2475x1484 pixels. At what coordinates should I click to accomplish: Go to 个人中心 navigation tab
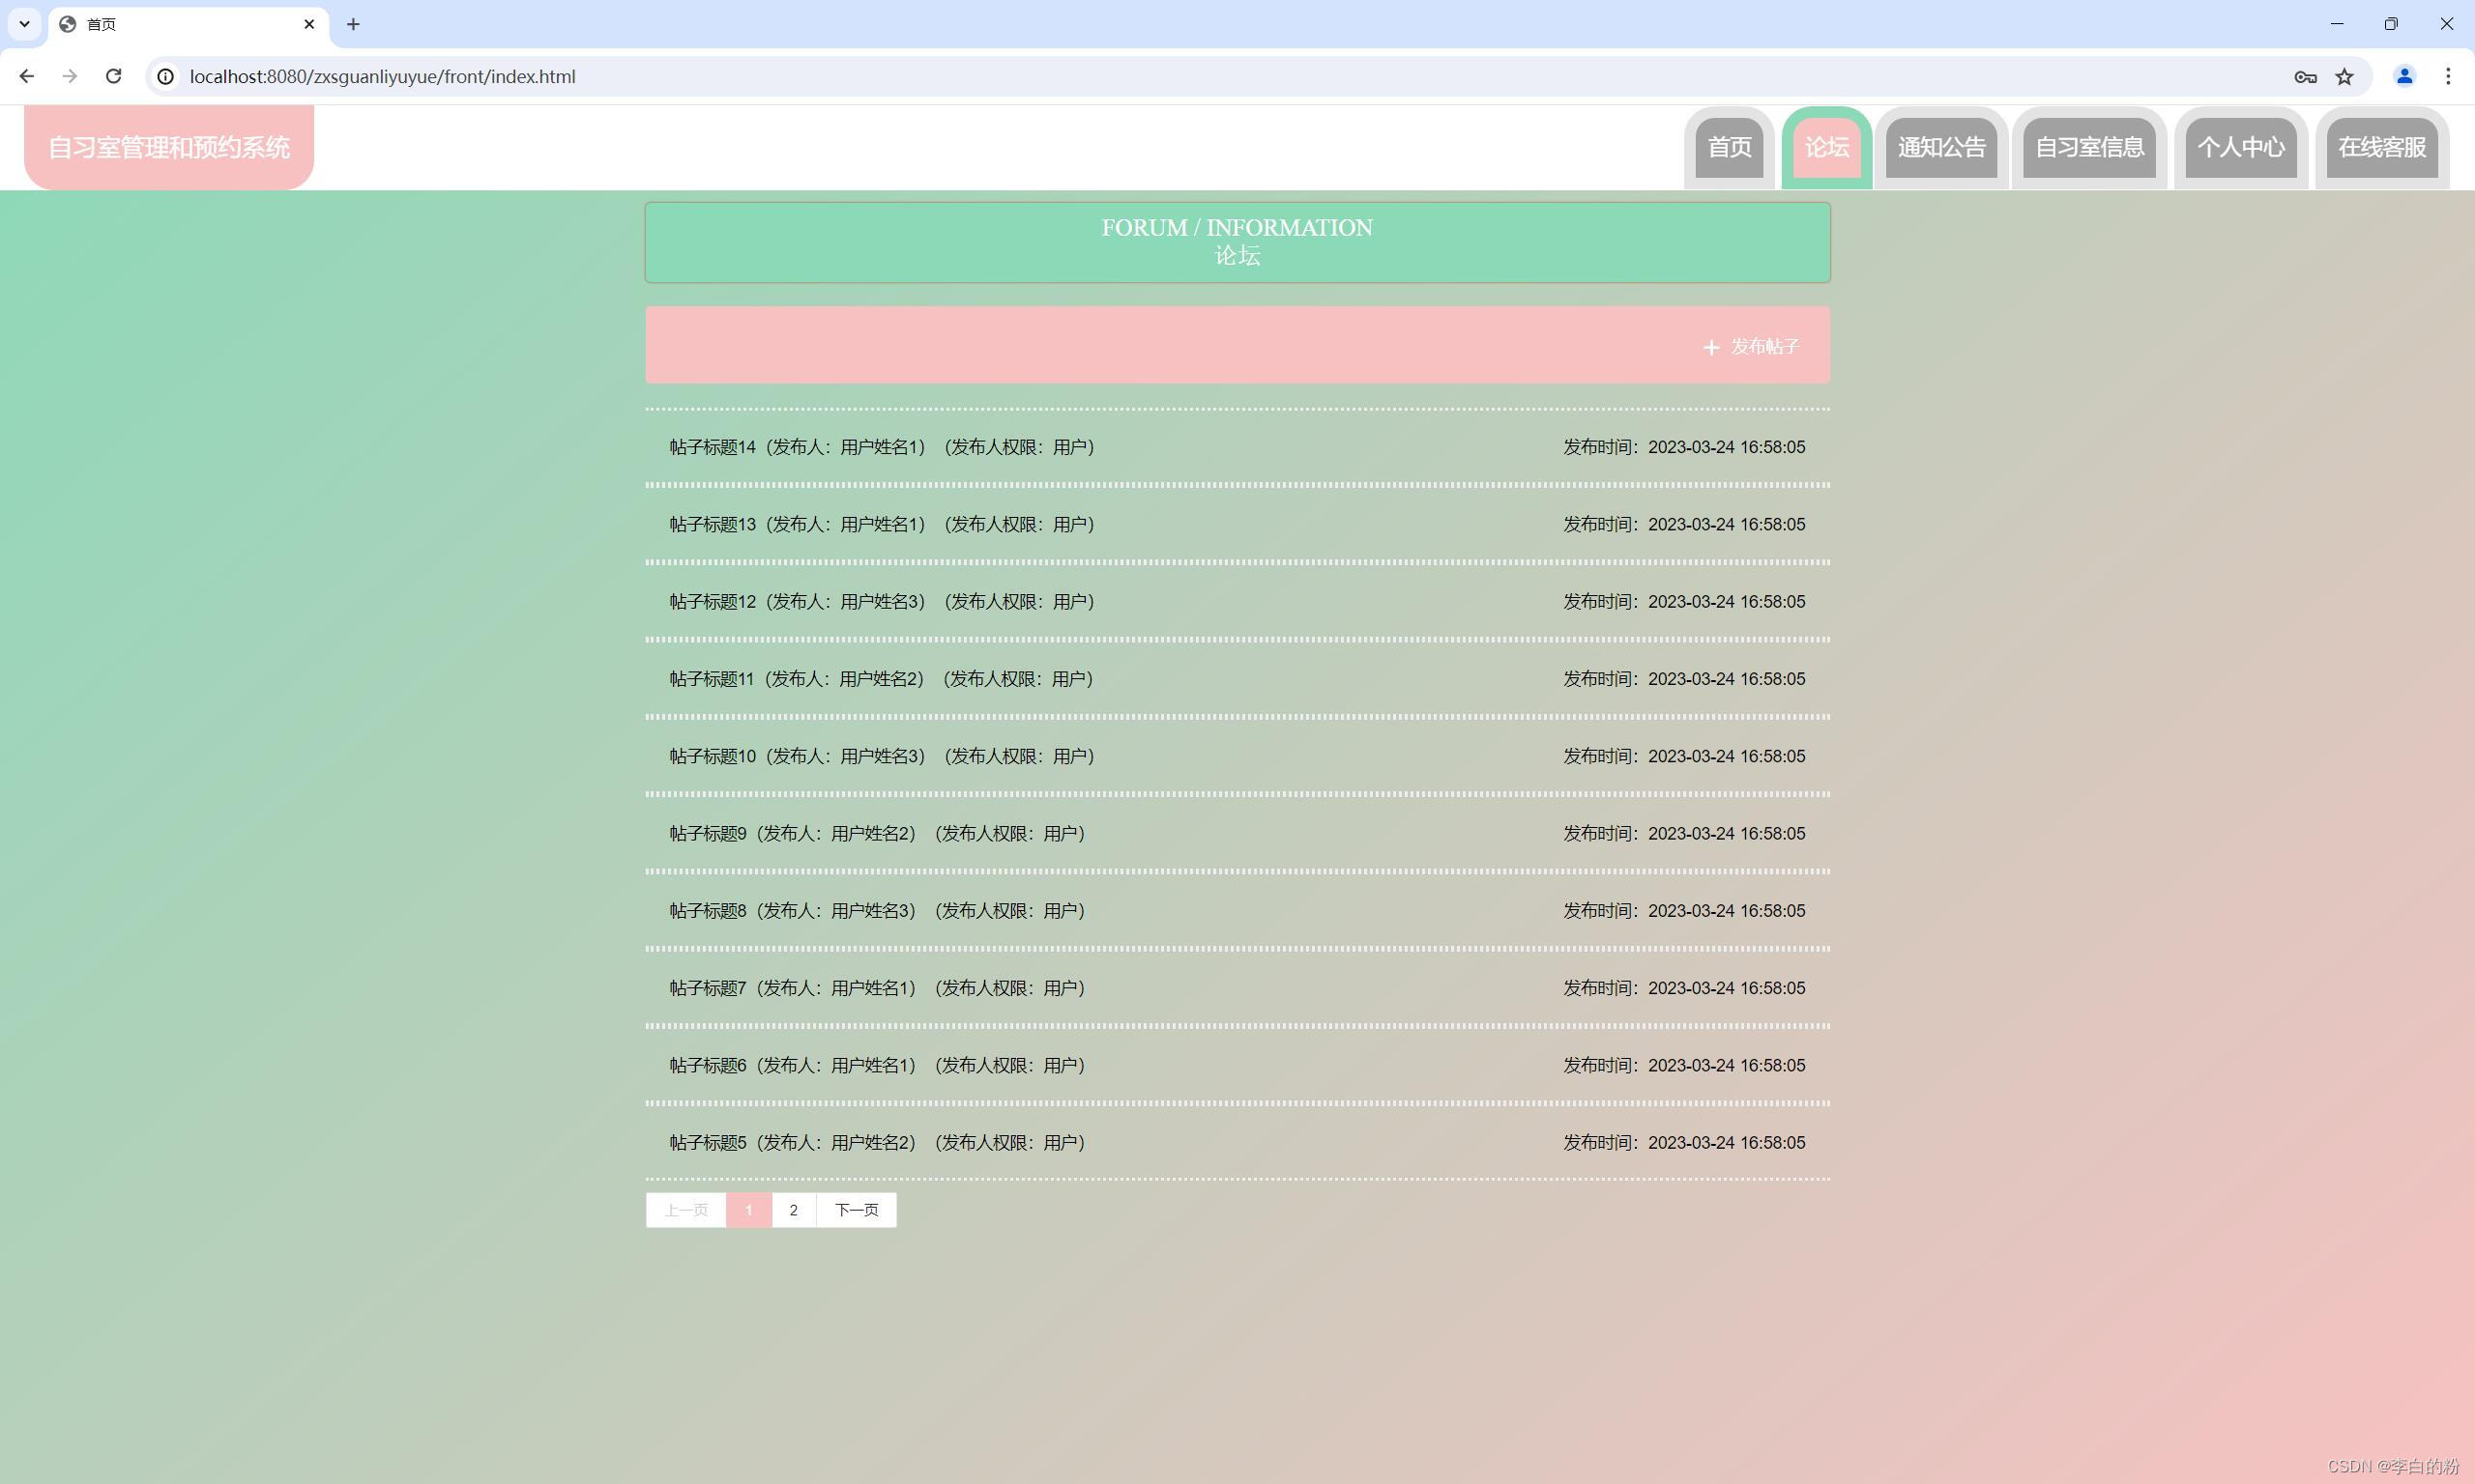pos(2240,148)
